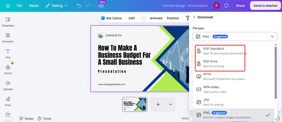Select JPG file type
This screenshot has height=122, width=282.
(233, 102)
